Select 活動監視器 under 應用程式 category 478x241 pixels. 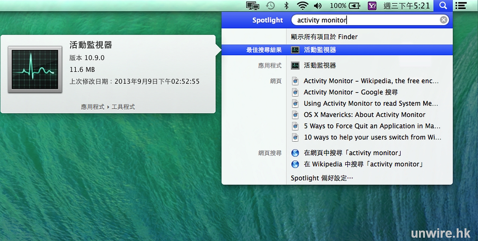tap(320, 66)
